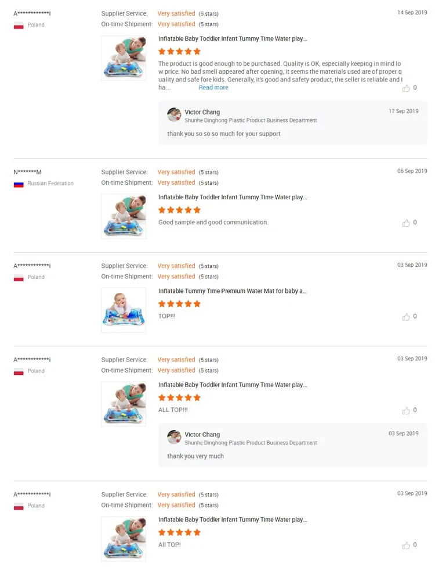Thumbs-up the "TOP!!!" review
Viewport: 435px width, 573px height.
(407, 317)
